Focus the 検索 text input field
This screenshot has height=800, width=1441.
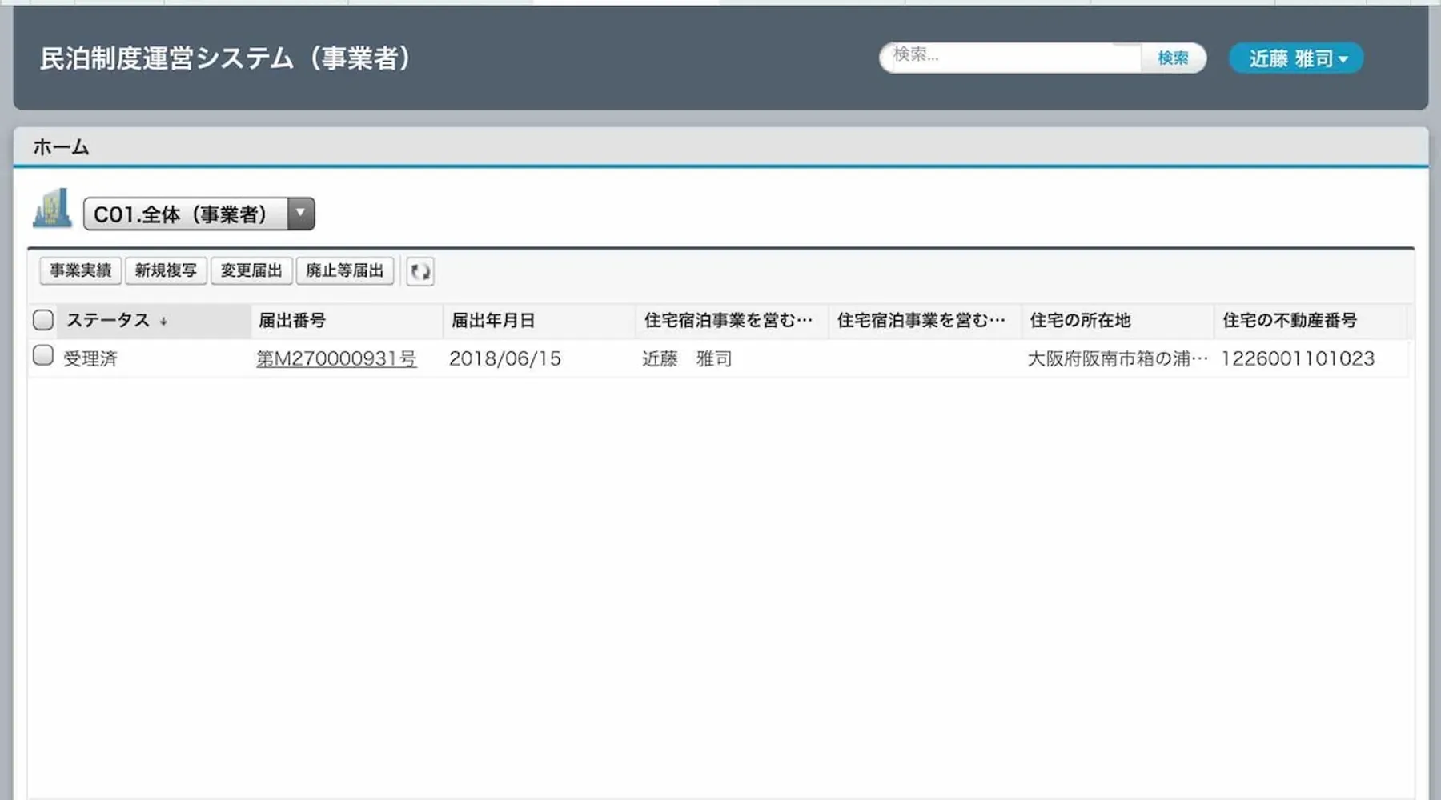click(x=1010, y=58)
